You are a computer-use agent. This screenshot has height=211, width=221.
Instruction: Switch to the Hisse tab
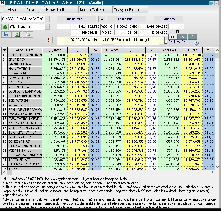[x=12, y=10]
